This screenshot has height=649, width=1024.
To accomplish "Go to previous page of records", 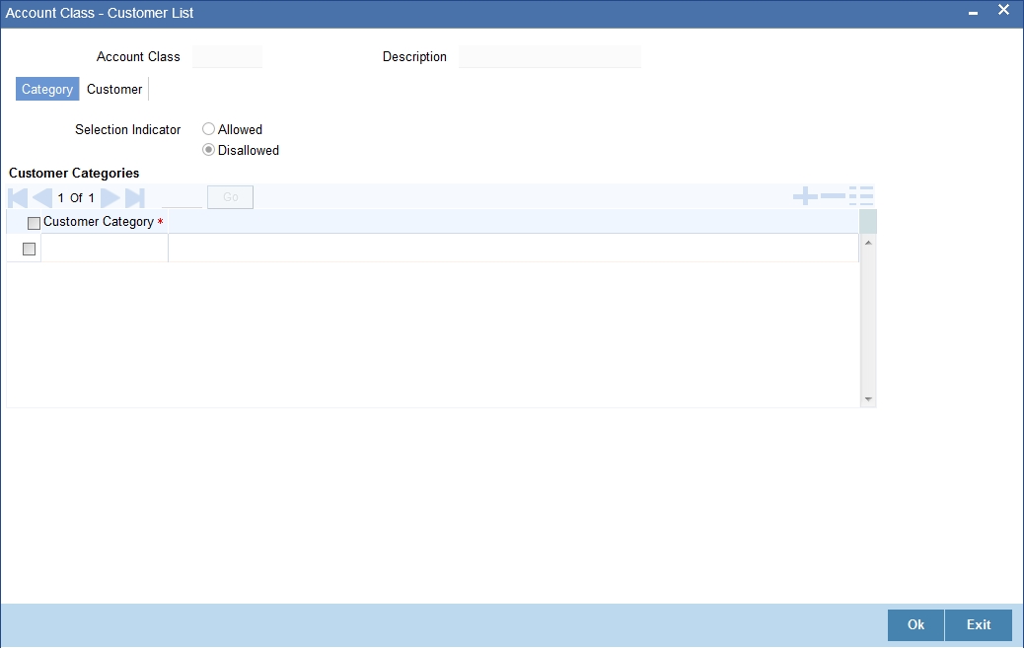I will tap(42, 197).
